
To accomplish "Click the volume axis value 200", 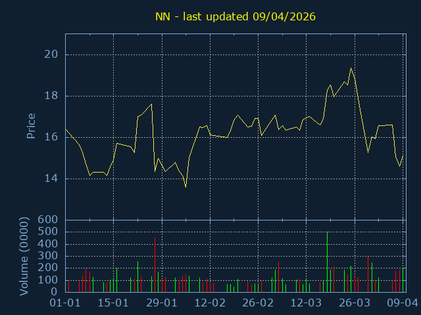I will point(47,268).
